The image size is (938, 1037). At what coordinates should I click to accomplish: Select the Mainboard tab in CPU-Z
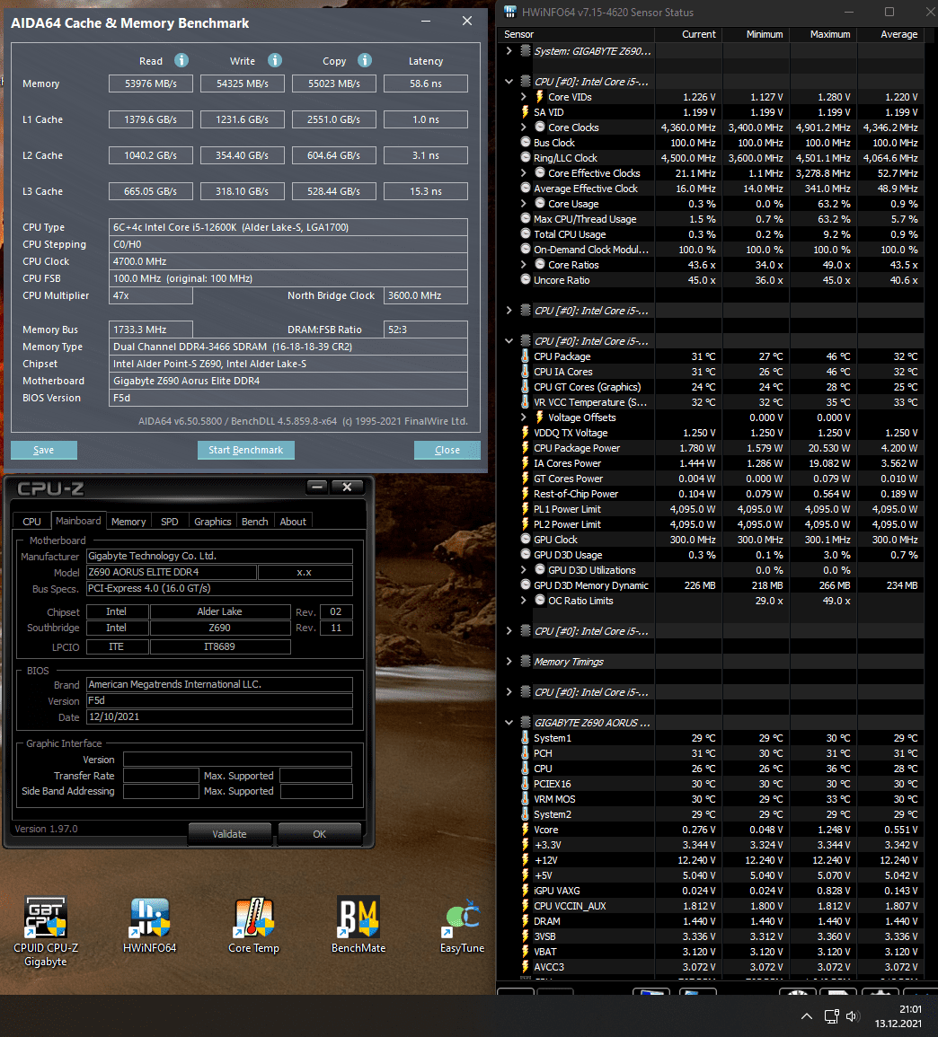[x=78, y=521]
